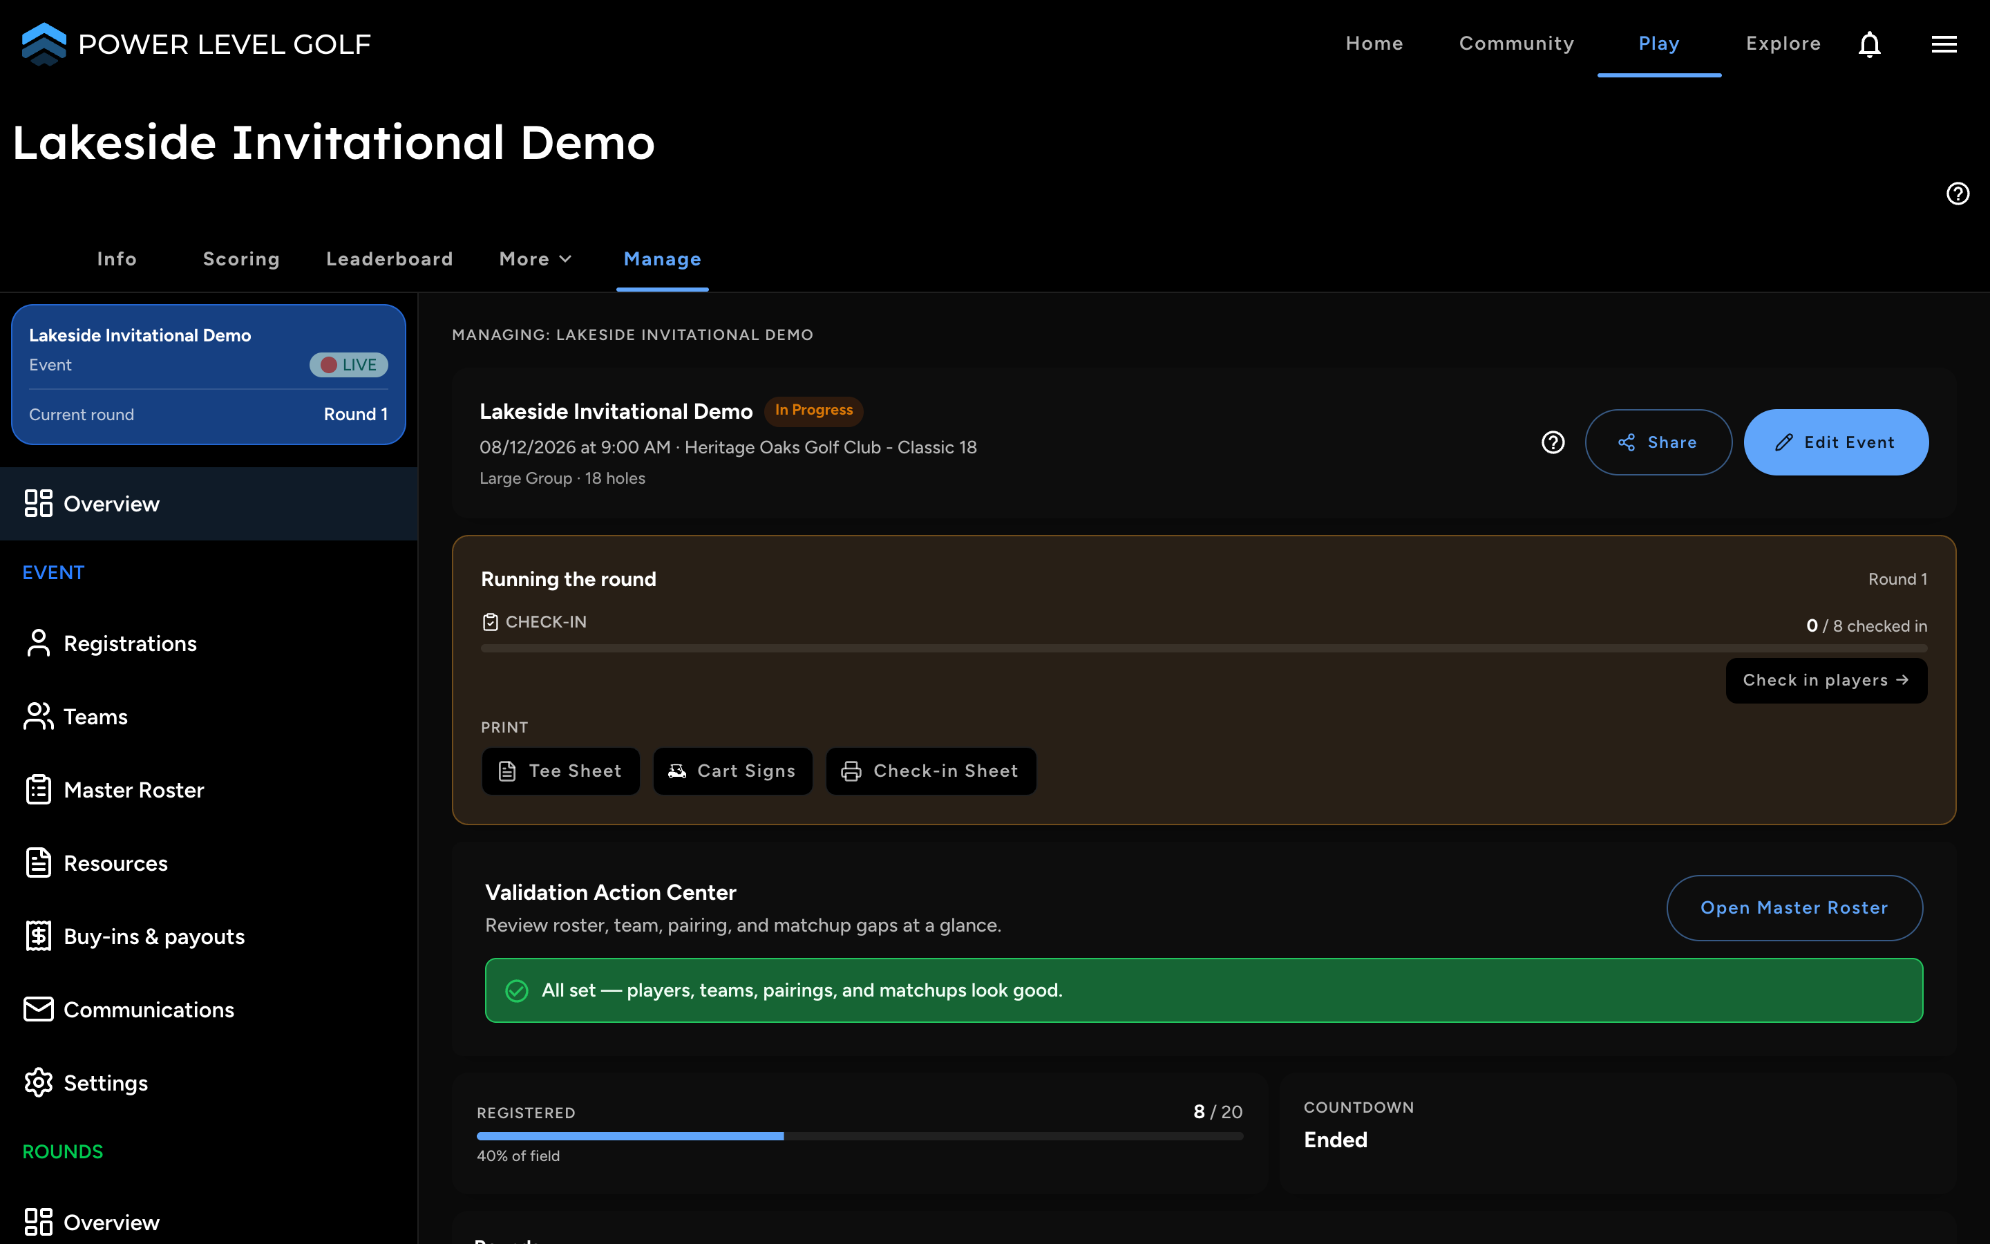Click the Settings gear icon

point(39,1083)
